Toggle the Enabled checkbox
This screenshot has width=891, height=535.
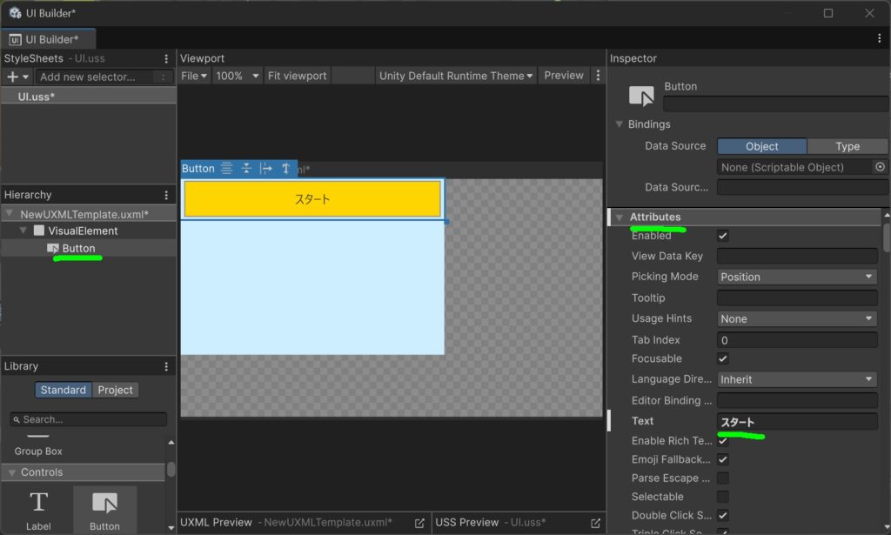723,236
